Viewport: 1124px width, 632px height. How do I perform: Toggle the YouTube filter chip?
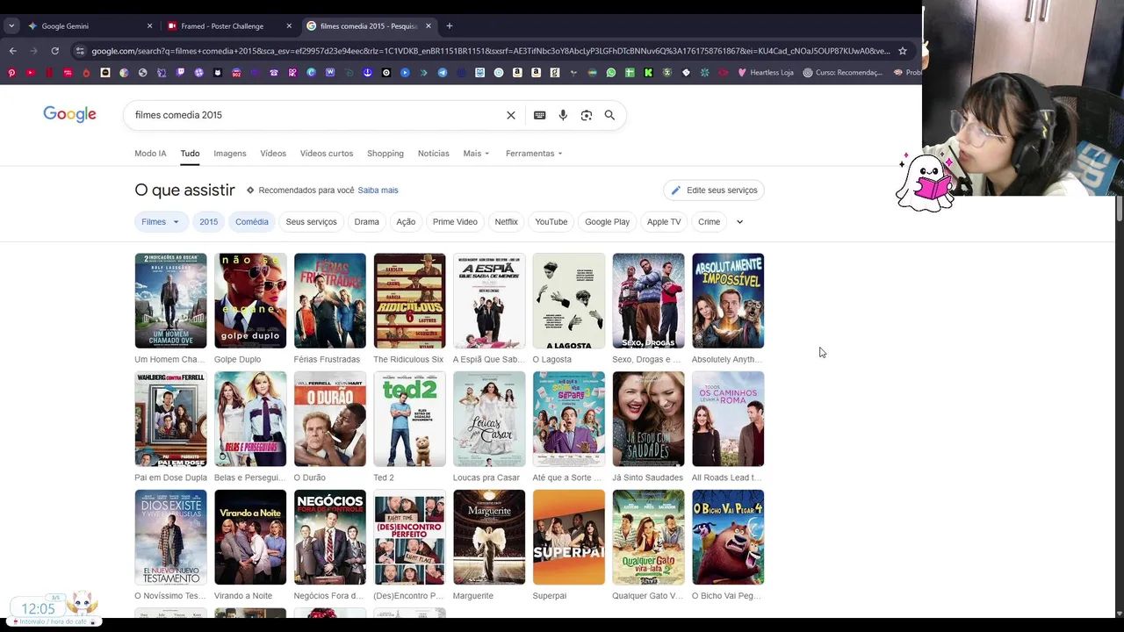[x=551, y=222]
